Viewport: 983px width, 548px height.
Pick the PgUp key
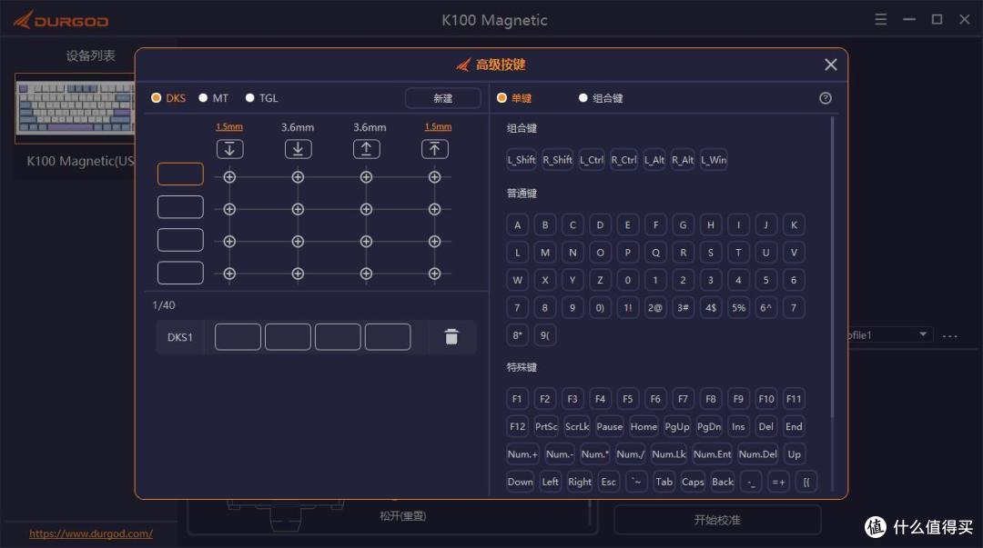coord(677,426)
